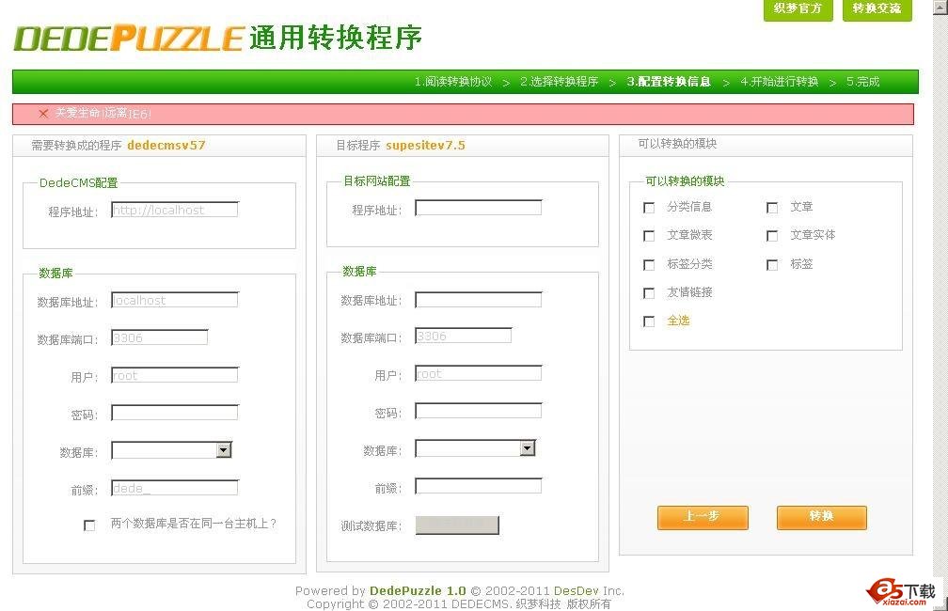This screenshot has height=611, width=948.
Task: Jump to step 5.完成
Action: pyautogui.click(x=862, y=82)
